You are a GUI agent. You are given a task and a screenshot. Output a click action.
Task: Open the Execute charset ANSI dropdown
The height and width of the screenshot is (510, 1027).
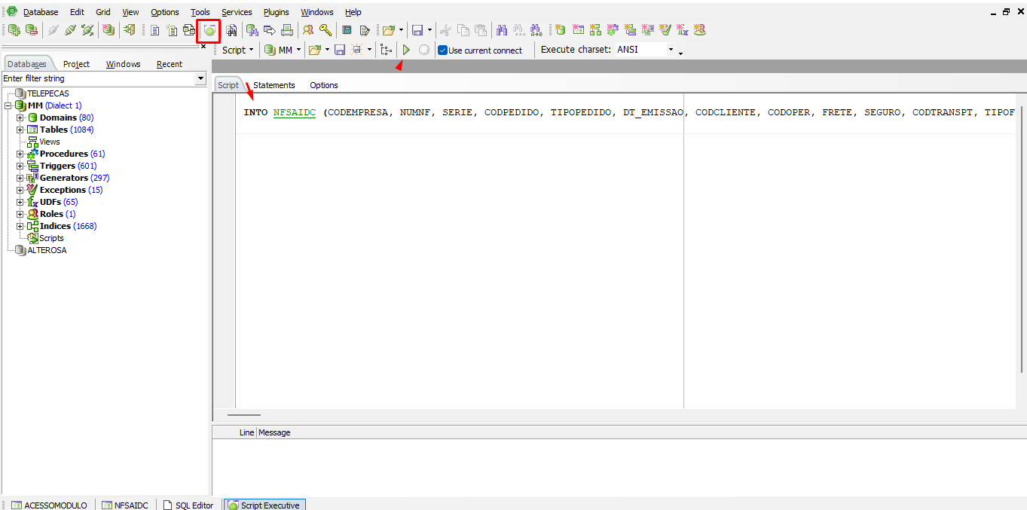(671, 50)
